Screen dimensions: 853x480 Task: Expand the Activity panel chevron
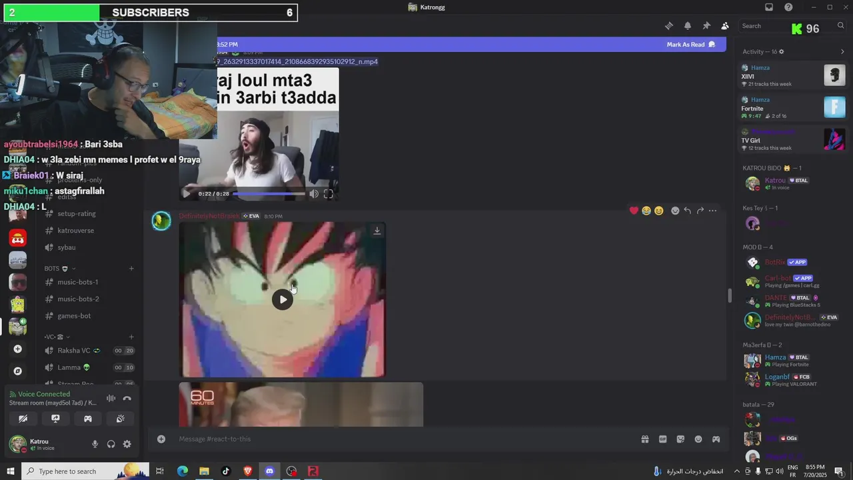(x=842, y=51)
